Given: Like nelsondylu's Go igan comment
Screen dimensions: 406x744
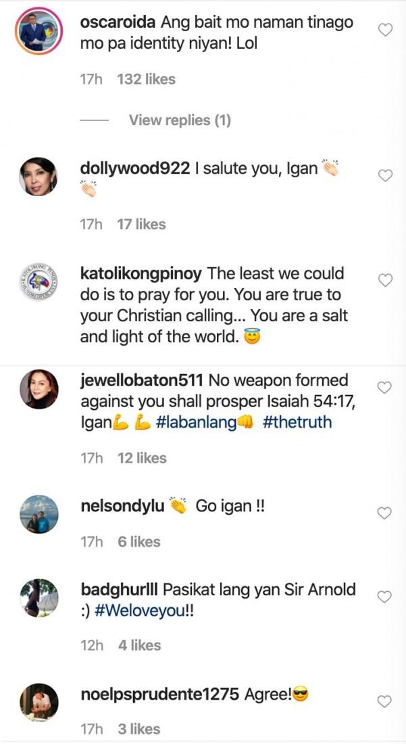Looking at the screenshot, I should click(384, 513).
